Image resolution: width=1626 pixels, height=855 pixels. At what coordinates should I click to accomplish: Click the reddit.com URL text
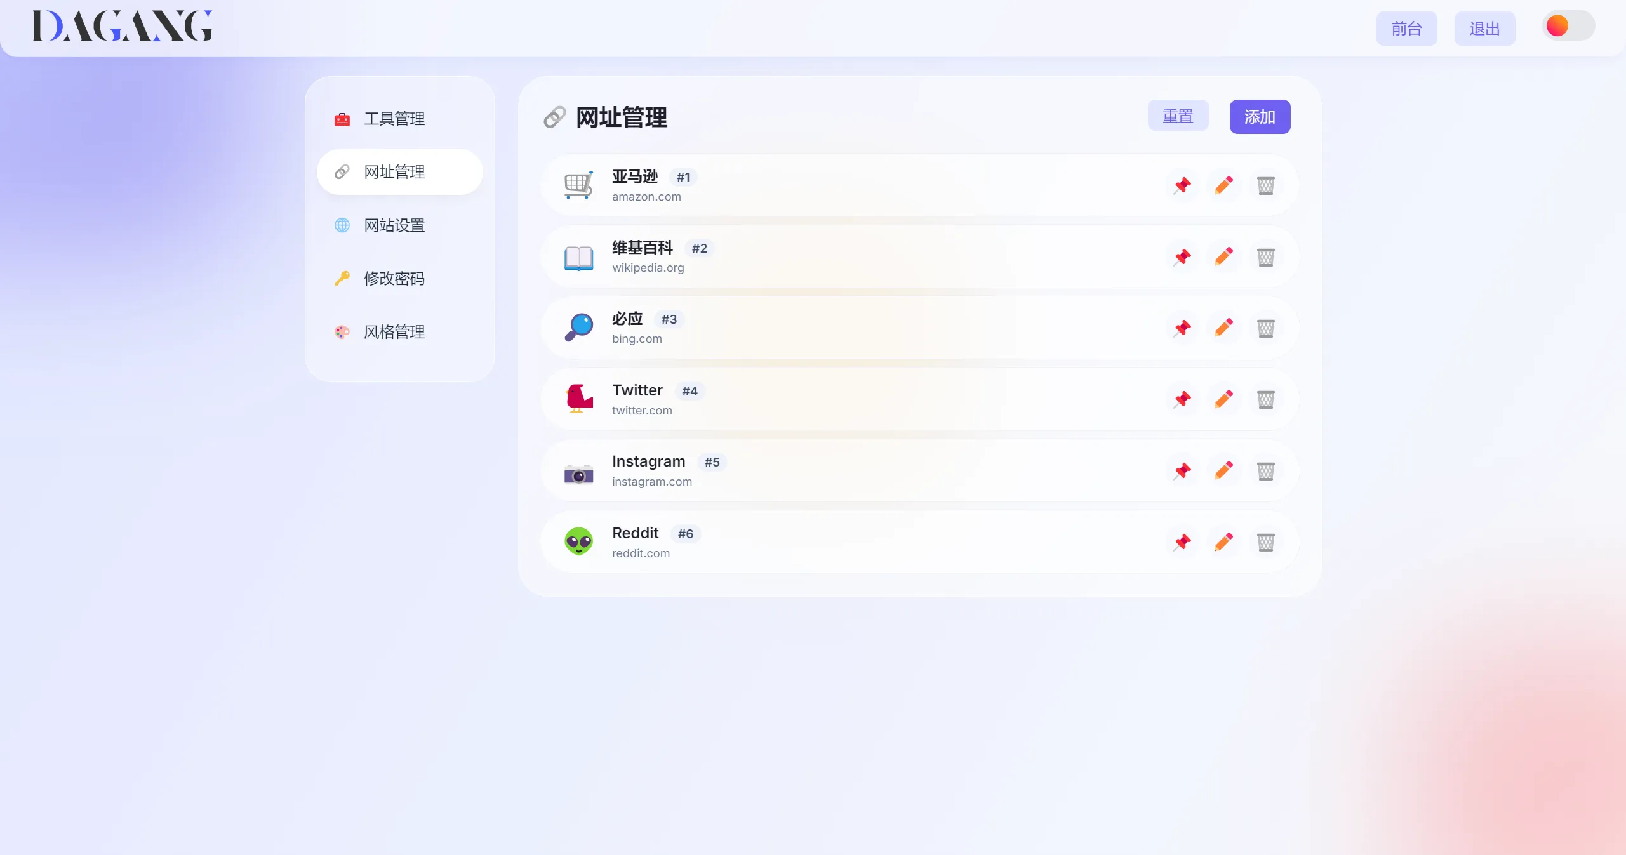click(x=641, y=553)
